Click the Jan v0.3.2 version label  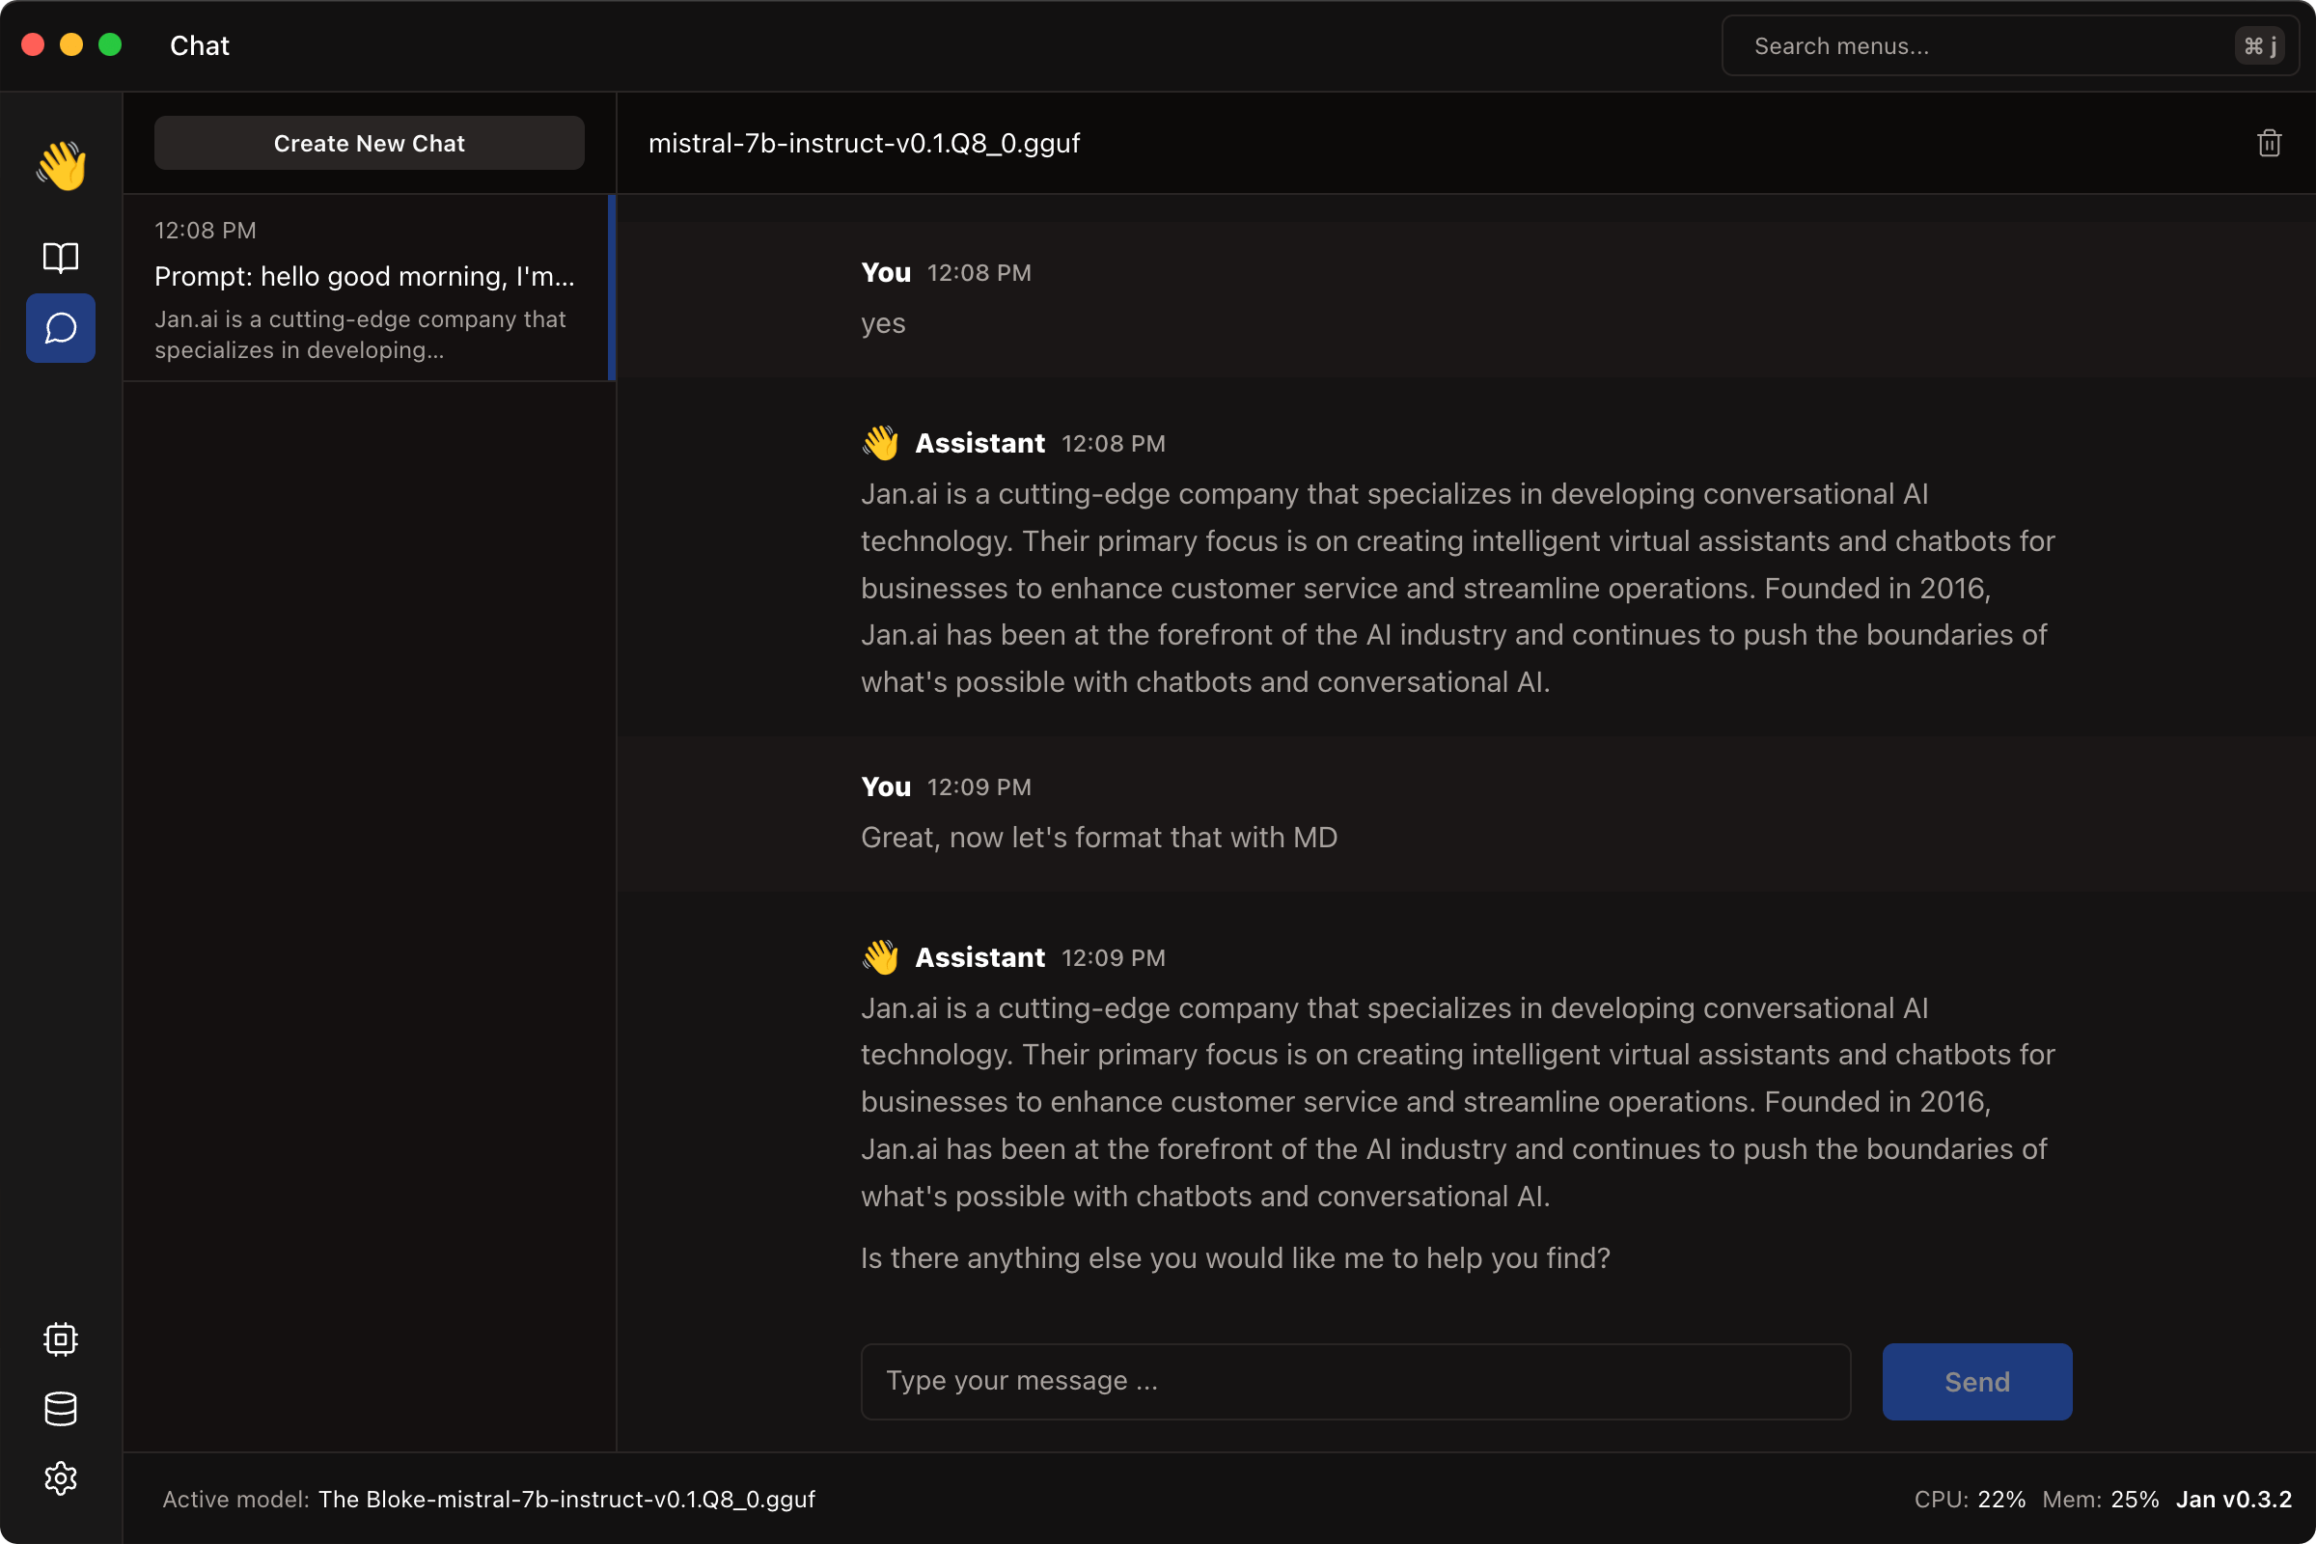click(x=2233, y=1499)
